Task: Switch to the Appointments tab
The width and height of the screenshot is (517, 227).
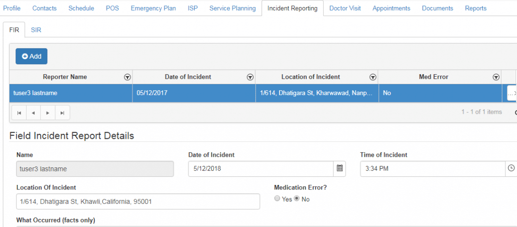Action: 391,8
